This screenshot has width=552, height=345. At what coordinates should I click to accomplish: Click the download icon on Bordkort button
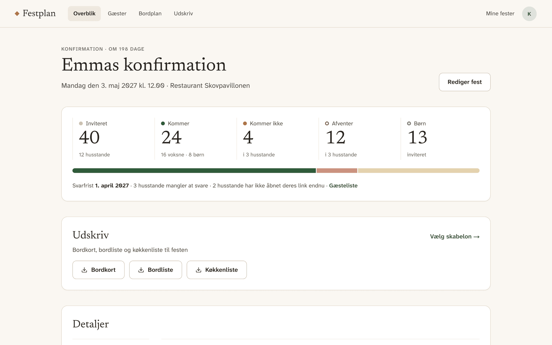pos(84,270)
